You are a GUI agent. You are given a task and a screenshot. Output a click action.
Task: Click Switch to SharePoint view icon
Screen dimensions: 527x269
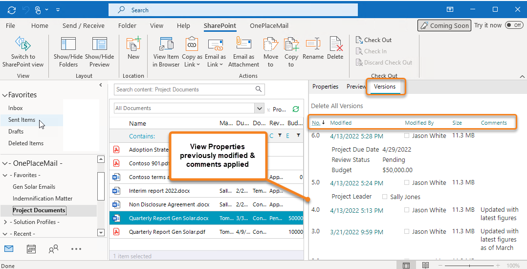(23, 44)
